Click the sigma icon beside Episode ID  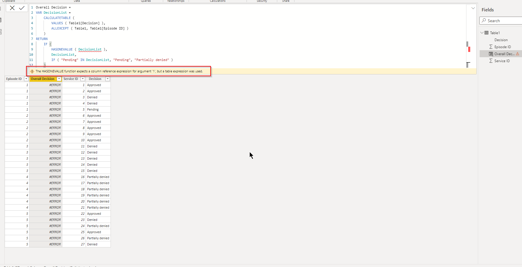point(491,47)
